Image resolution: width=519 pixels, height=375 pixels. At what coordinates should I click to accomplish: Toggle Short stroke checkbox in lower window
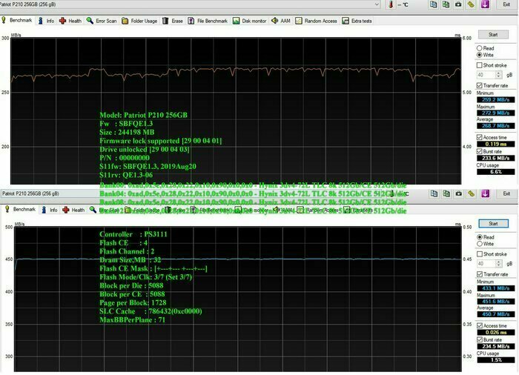point(479,254)
